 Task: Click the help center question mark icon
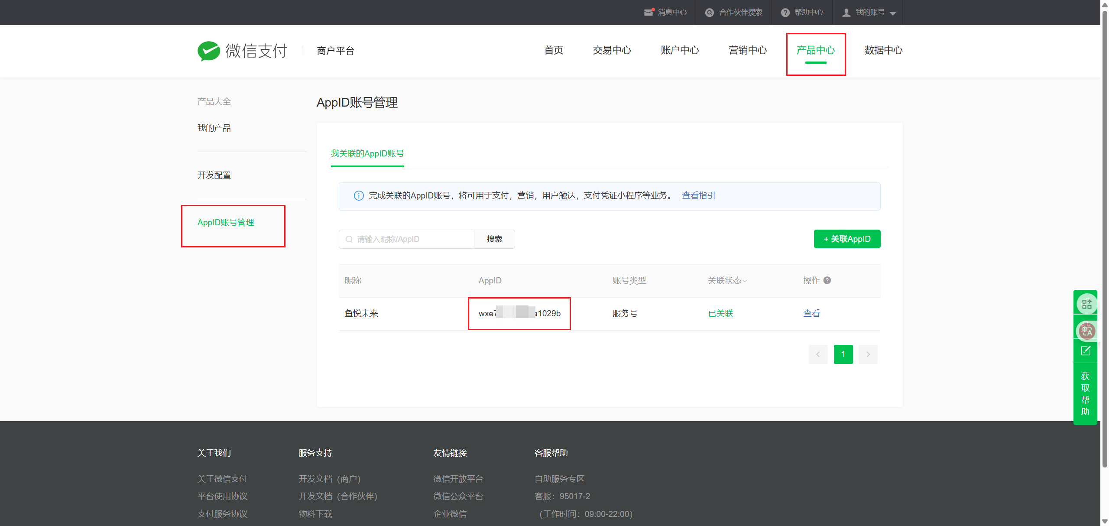coord(785,13)
